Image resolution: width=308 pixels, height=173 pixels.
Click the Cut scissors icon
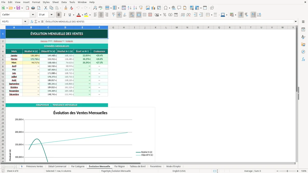[x=45, y=8]
